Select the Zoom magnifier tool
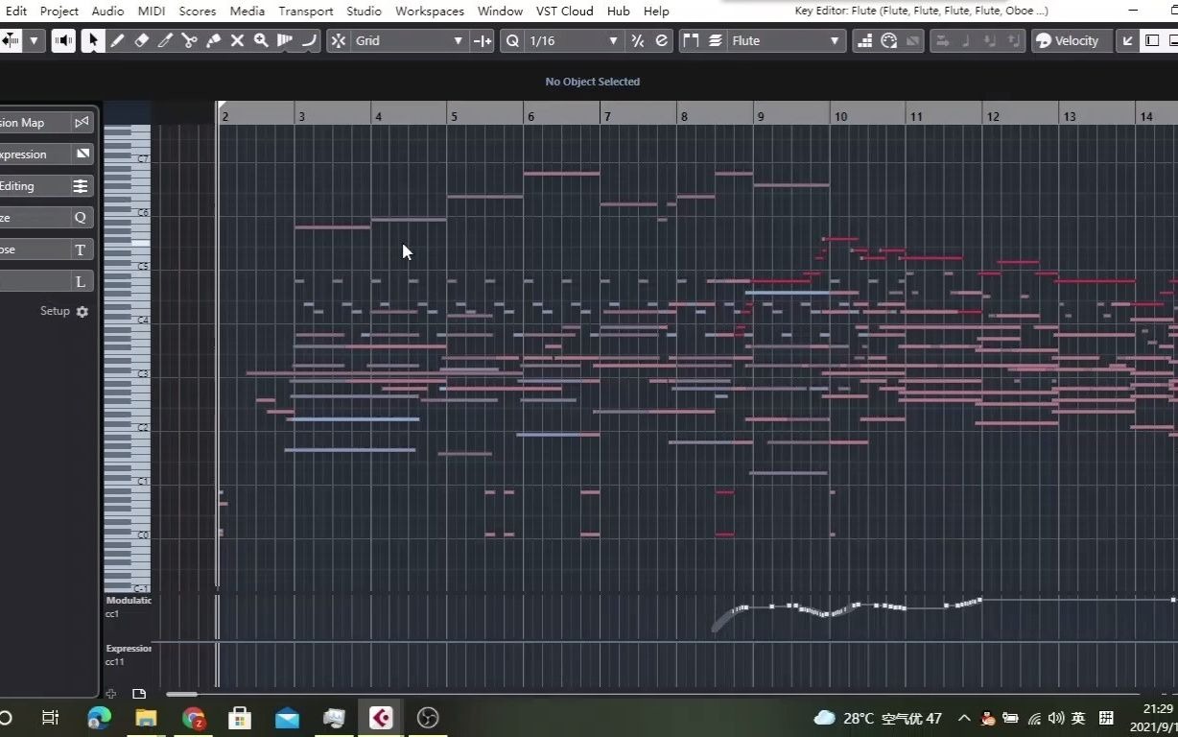This screenshot has height=737, width=1178. tap(261, 40)
